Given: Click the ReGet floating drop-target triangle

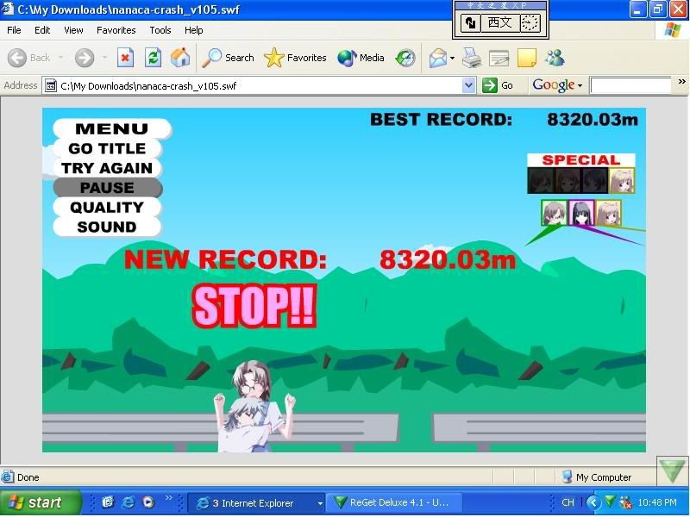Looking at the screenshot, I should tap(673, 470).
